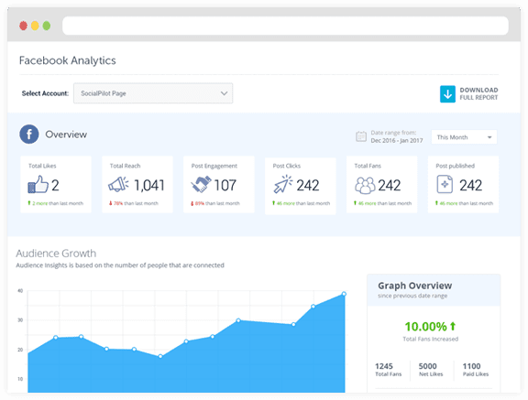The width and height of the screenshot is (528, 400).
Task: Click the 5000 Net Likes stat
Action: (430, 370)
